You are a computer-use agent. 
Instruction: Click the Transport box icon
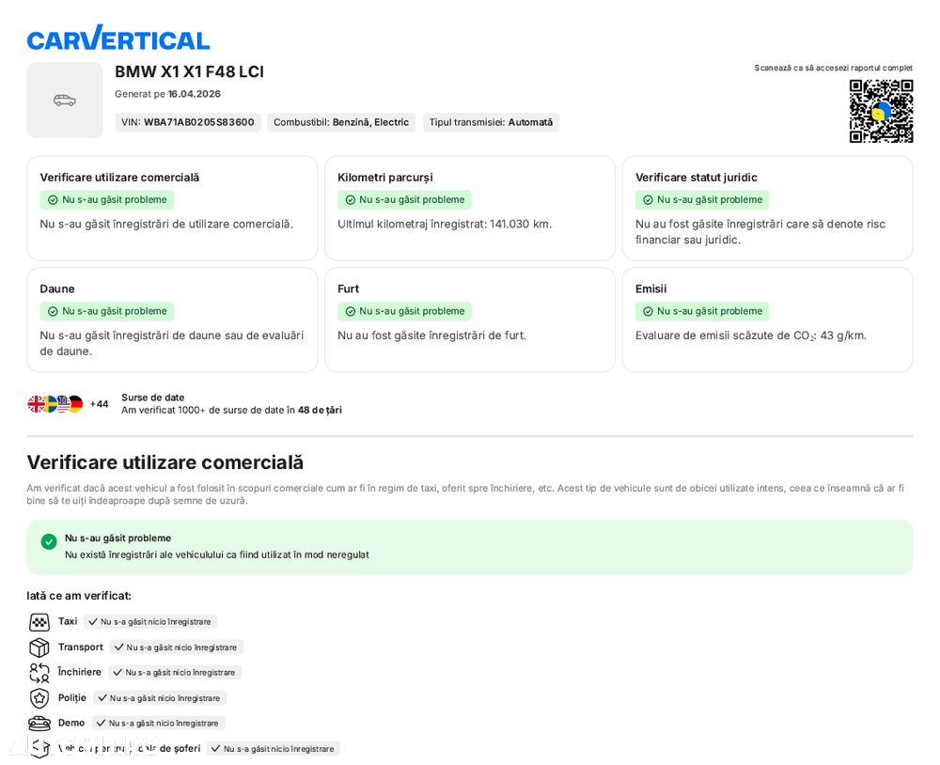[39, 648]
